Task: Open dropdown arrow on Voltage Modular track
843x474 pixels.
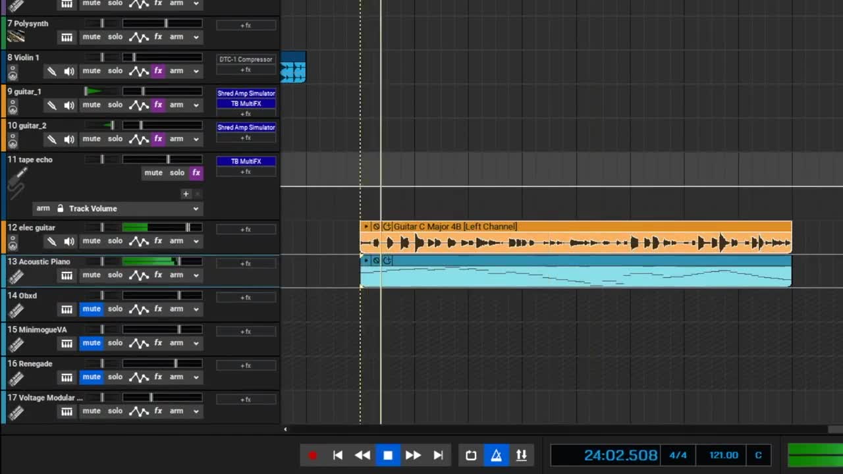Action: click(x=196, y=411)
